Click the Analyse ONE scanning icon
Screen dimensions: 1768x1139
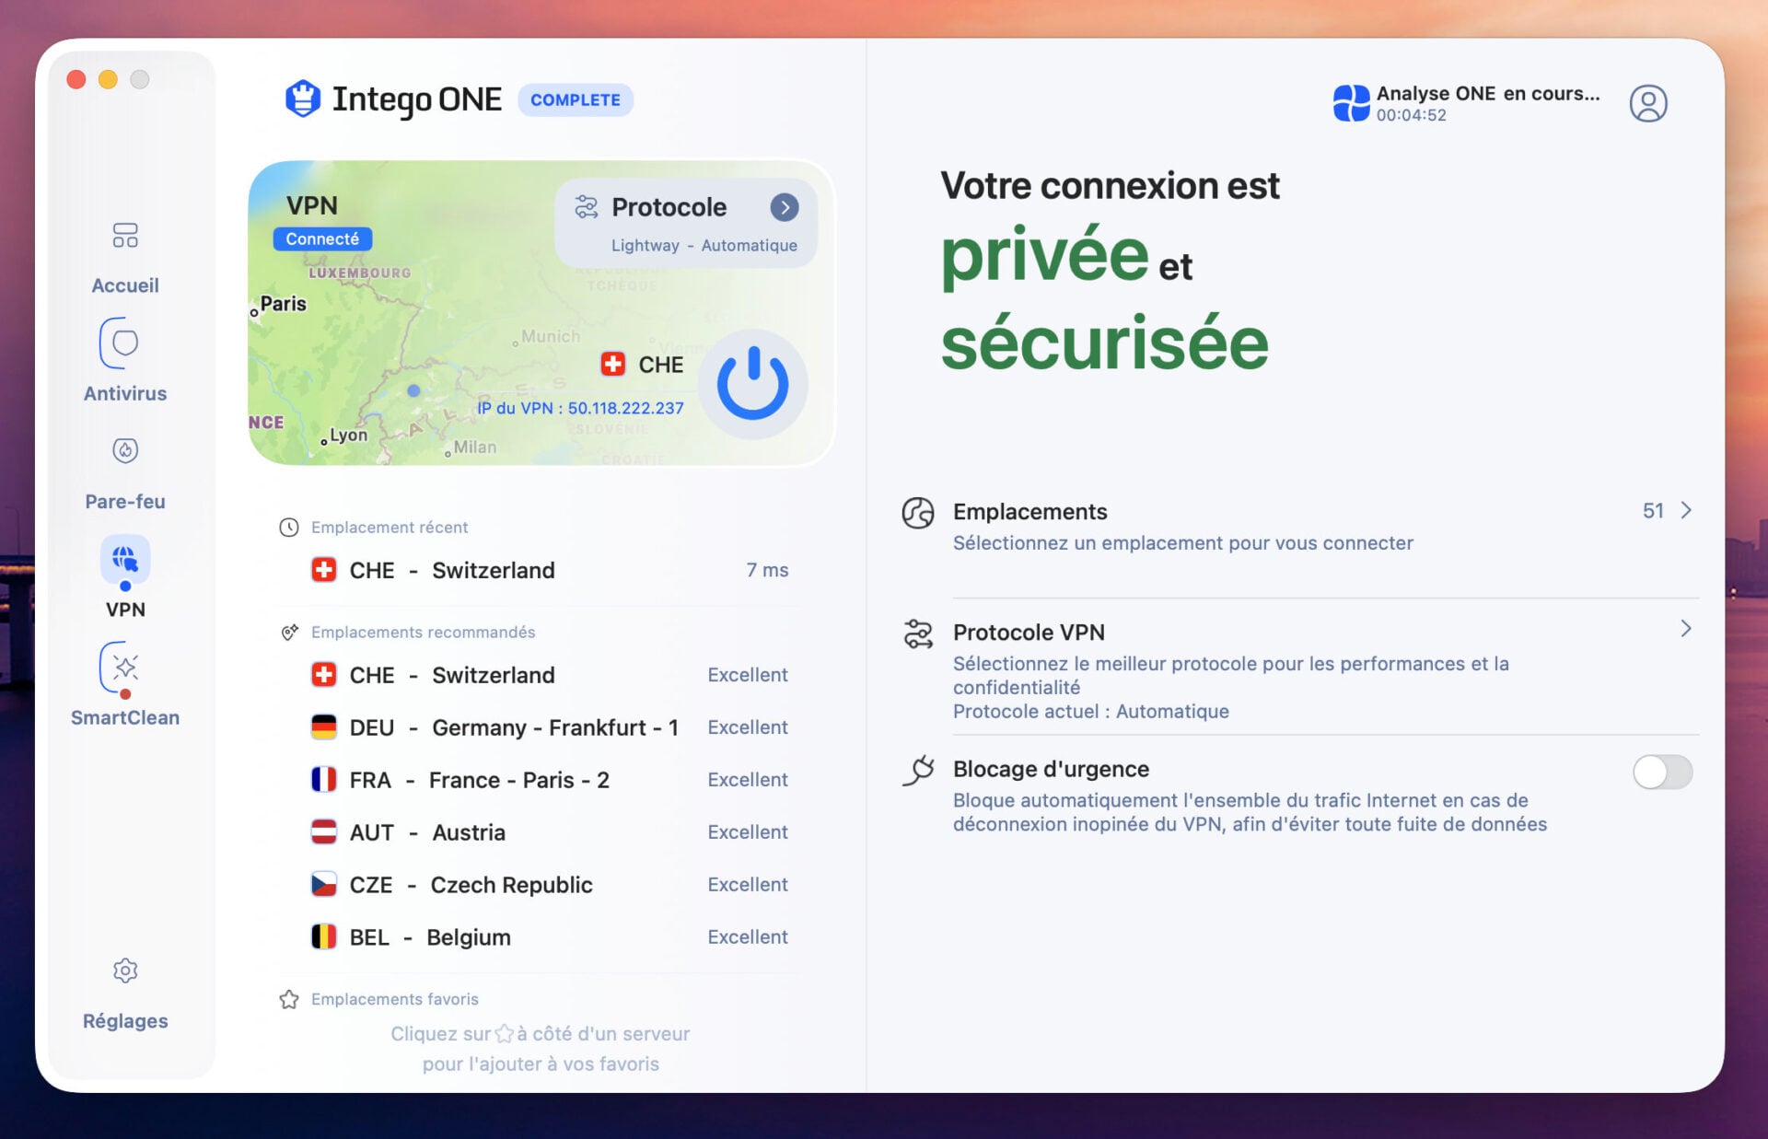click(1351, 102)
